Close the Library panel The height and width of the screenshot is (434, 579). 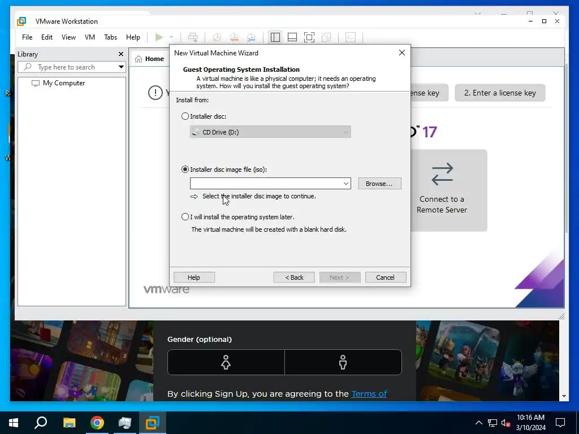click(121, 54)
